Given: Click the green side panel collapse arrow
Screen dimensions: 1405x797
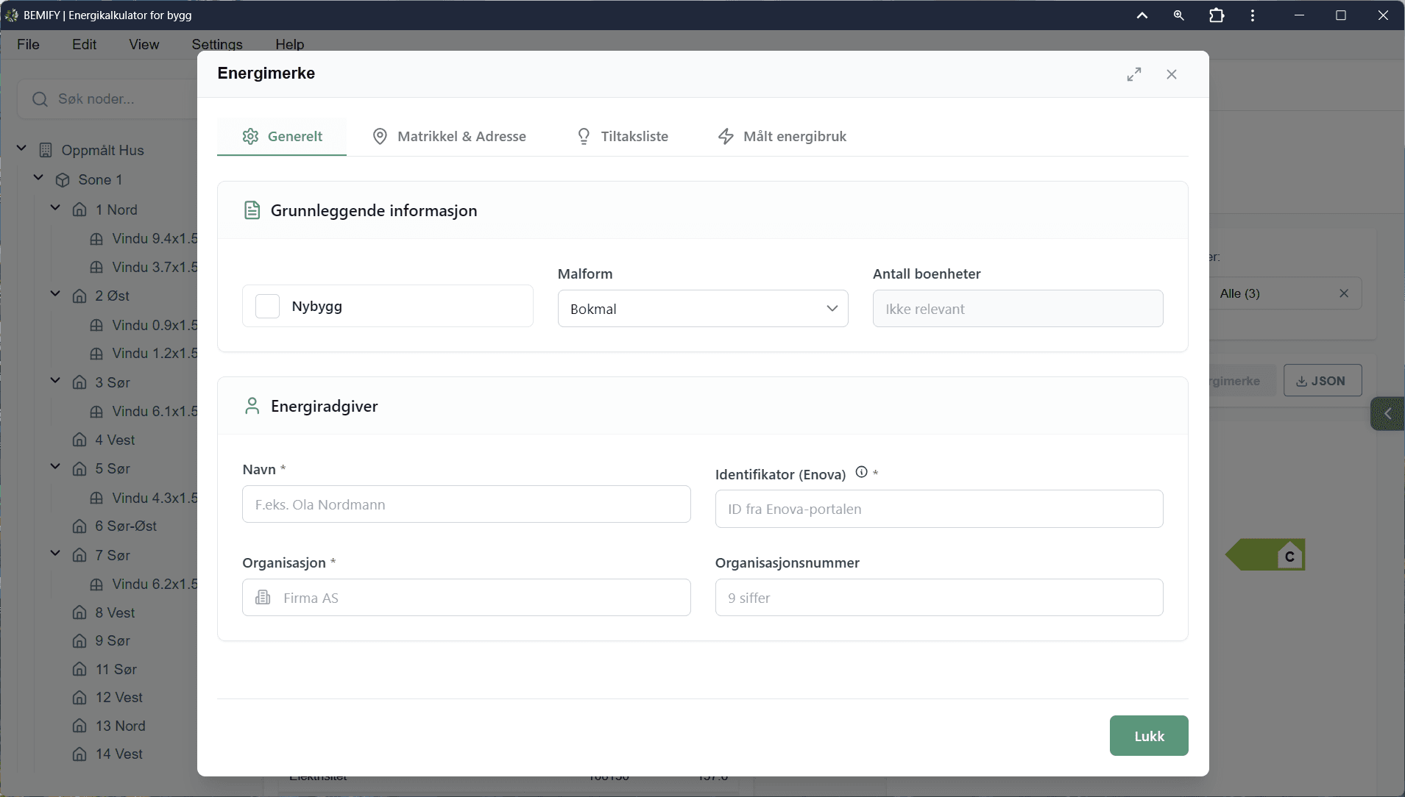Looking at the screenshot, I should coord(1387,413).
